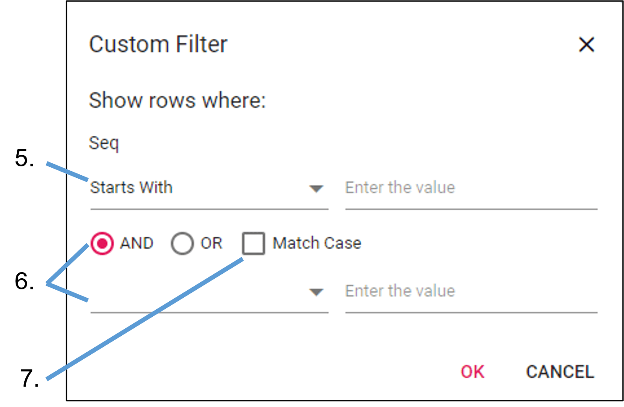
Task: Select the AND radio button
Action: point(102,243)
